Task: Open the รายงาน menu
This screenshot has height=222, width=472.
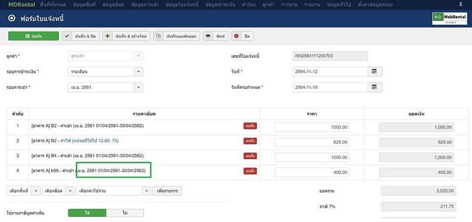Action: [x=312, y=5]
